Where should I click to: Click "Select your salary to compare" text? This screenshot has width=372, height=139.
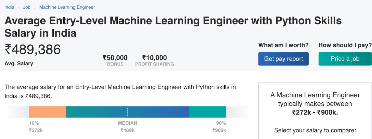[x=315, y=130]
